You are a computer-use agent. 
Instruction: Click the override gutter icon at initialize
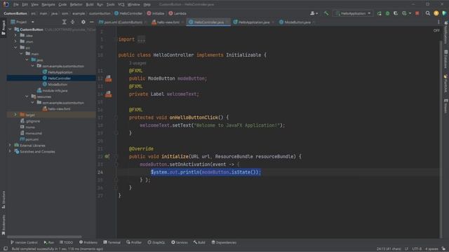pyautogui.click(x=107, y=157)
